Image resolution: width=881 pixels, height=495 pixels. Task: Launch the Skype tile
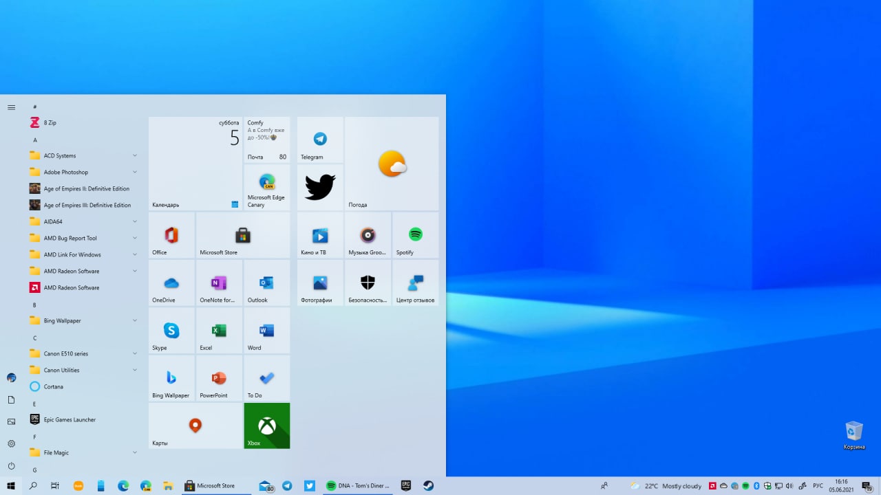point(171,331)
